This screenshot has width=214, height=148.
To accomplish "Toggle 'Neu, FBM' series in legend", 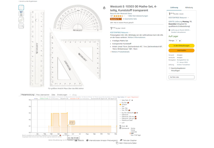I will [x=125, y=110].
